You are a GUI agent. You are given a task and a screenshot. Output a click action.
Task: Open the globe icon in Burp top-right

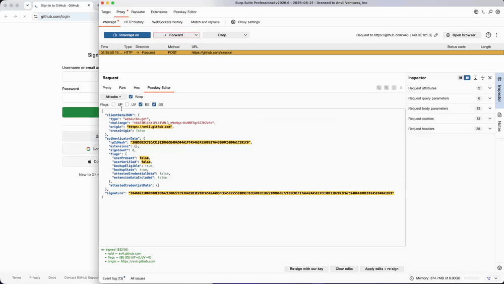pyautogui.click(x=476, y=12)
